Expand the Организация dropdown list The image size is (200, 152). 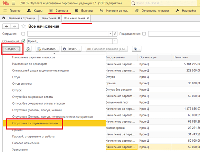click(115, 41)
